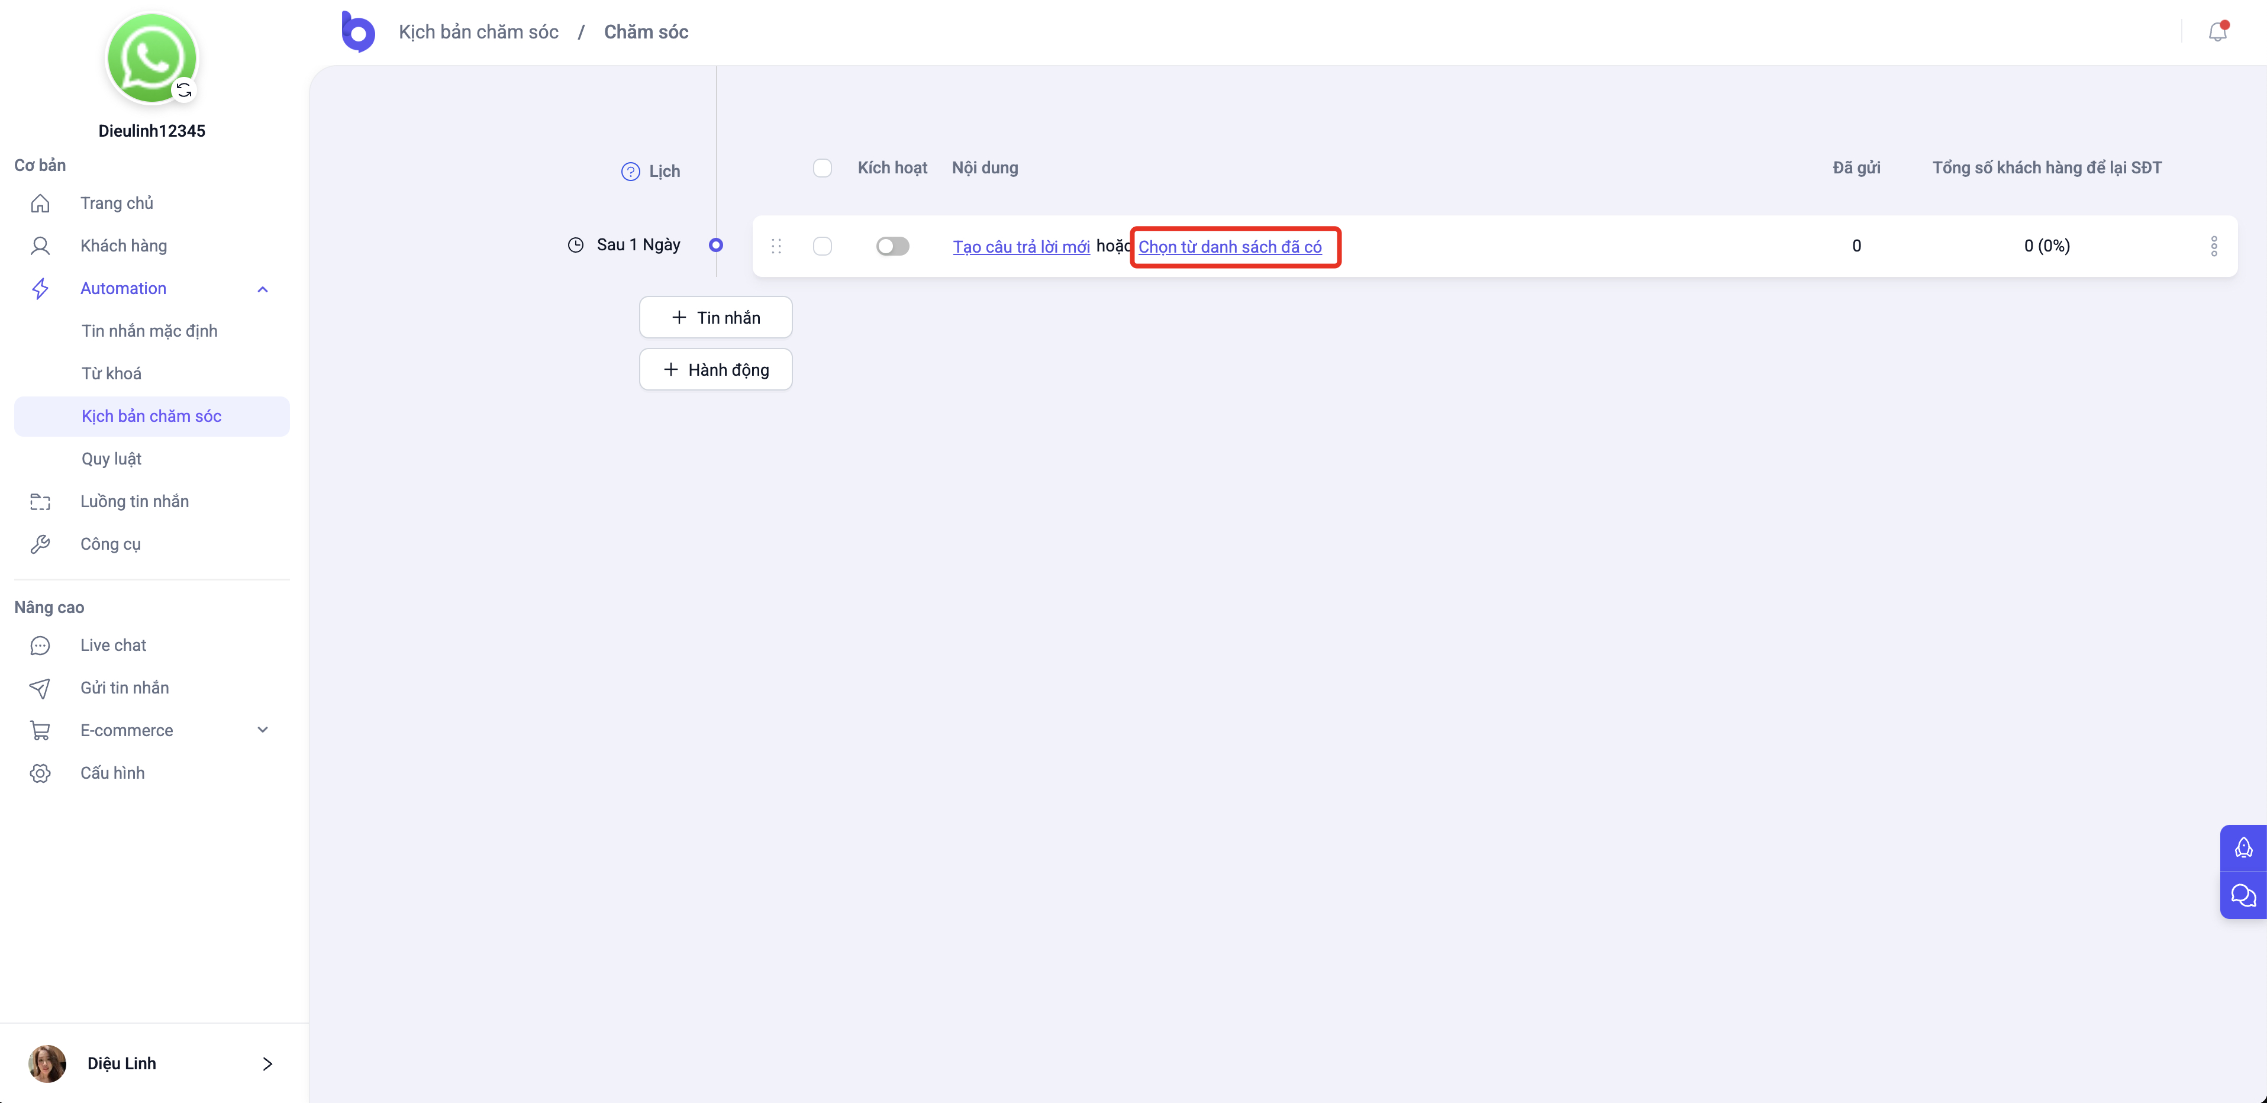Expand the Diệu Linh profile arrow
Image resolution: width=2267 pixels, height=1103 pixels.
pos(267,1063)
